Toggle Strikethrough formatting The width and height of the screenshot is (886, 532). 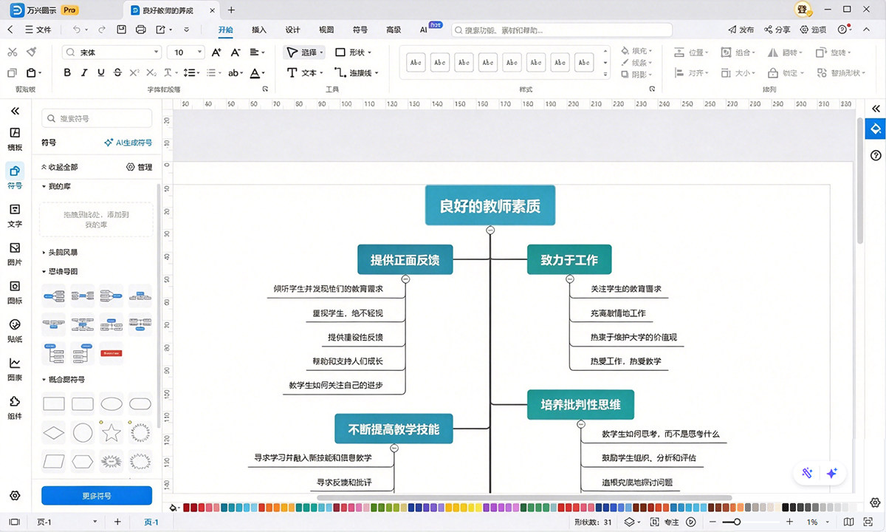click(x=118, y=73)
